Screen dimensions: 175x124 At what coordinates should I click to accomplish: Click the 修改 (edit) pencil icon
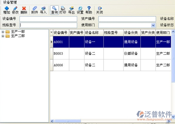click(15, 8)
